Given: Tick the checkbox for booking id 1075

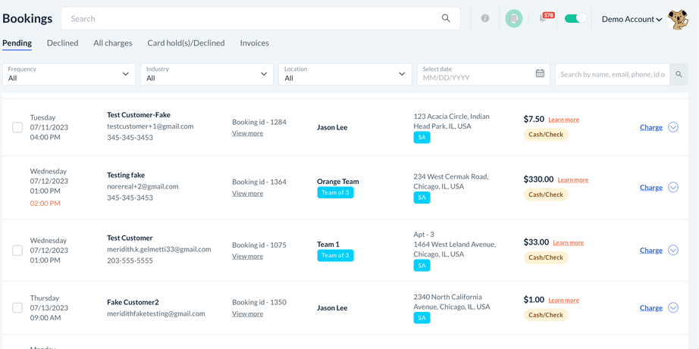Looking at the screenshot, I should [17, 251].
